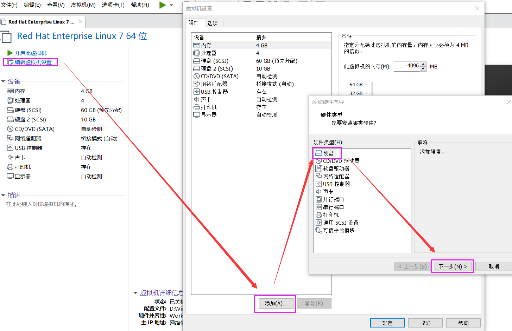
Task: Open the 查看(V) menu
Action: coord(56,5)
